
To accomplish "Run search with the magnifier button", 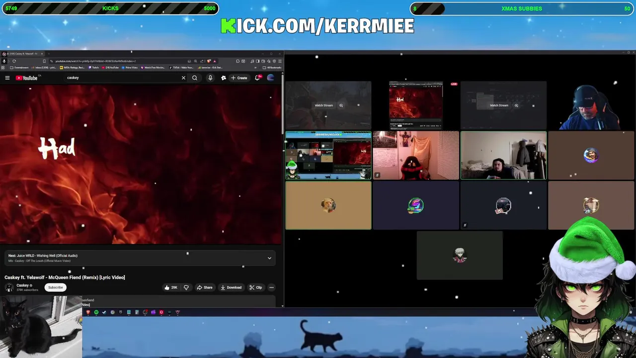I will (195, 78).
